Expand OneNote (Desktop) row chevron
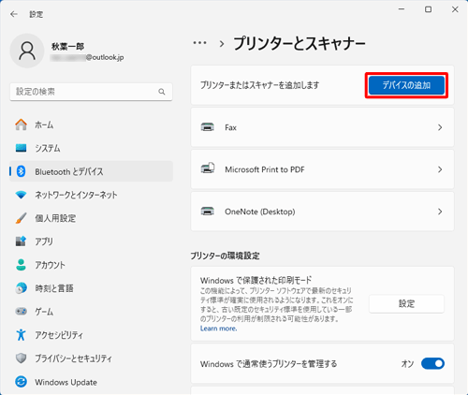This screenshot has width=468, height=395. 440,212
